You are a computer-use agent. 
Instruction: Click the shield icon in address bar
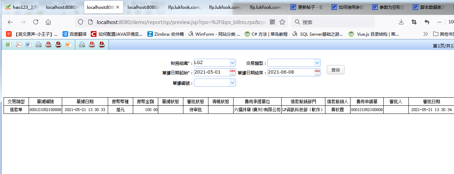pos(81,22)
